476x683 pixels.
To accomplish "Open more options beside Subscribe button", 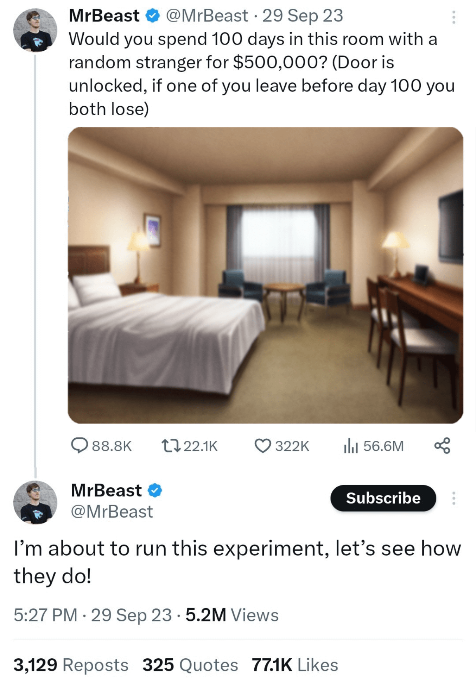I will coord(453,498).
